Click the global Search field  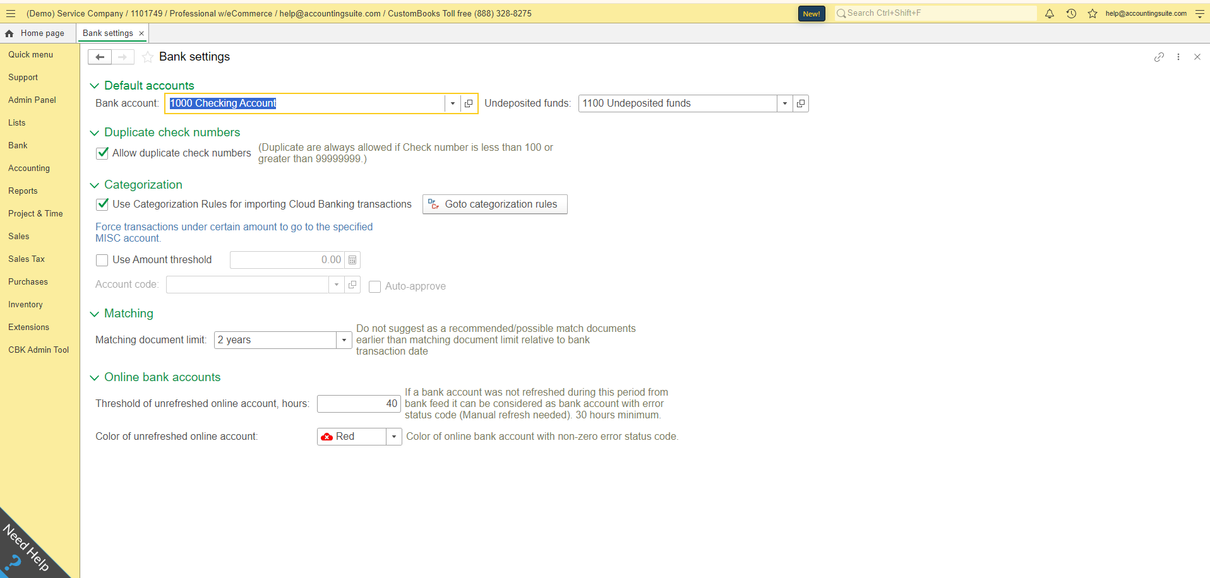click(x=935, y=13)
